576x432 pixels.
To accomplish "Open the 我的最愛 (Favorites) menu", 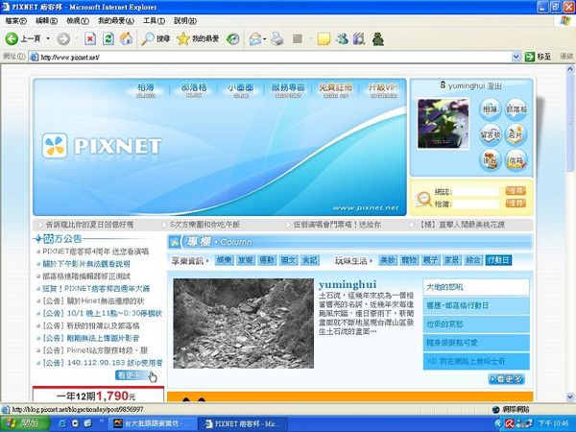I will 116,21.
